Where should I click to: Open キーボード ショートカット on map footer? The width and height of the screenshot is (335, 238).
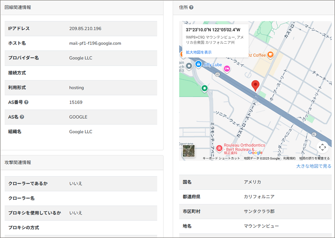coord(221,159)
